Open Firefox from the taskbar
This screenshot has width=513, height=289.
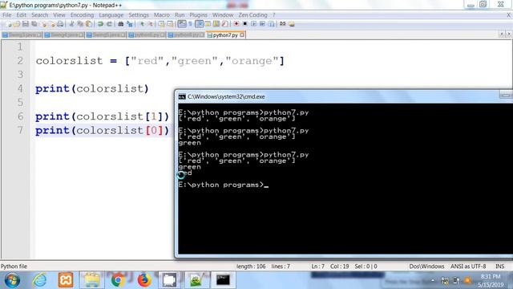point(144,280)
